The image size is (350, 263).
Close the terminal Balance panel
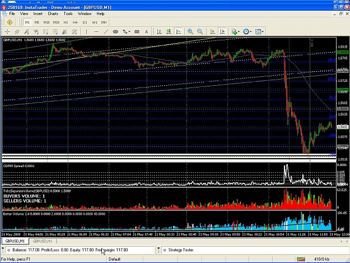tap(3, 248)
